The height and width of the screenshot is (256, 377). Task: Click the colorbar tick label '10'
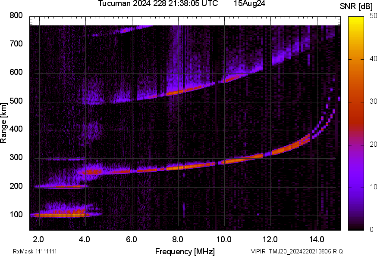pos(373,187)
